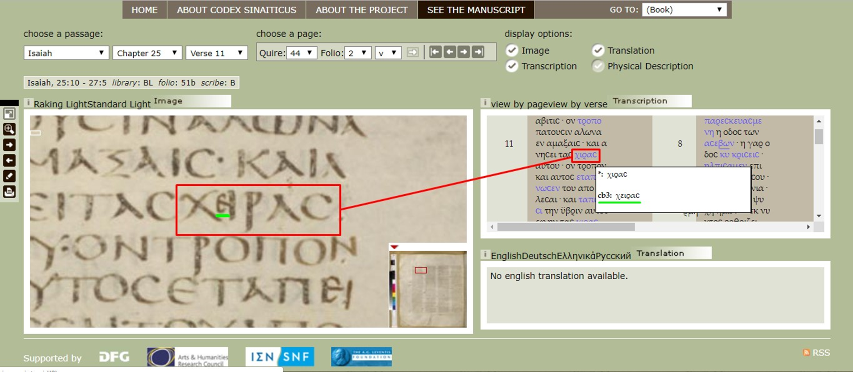The image size is (853, 372).
Task: Open the Chapter 25 dropdown
Action: (x=147, y=53)
